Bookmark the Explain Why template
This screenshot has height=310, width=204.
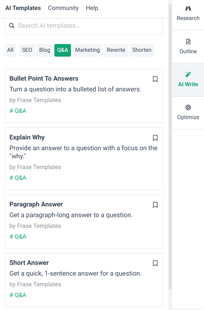(155, 138)
